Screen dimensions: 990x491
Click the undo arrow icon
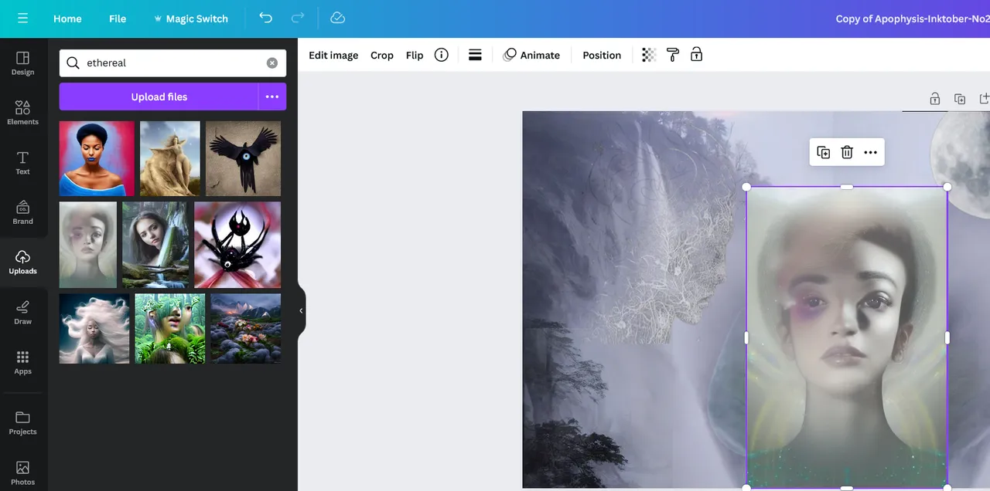tap(266, 19)
